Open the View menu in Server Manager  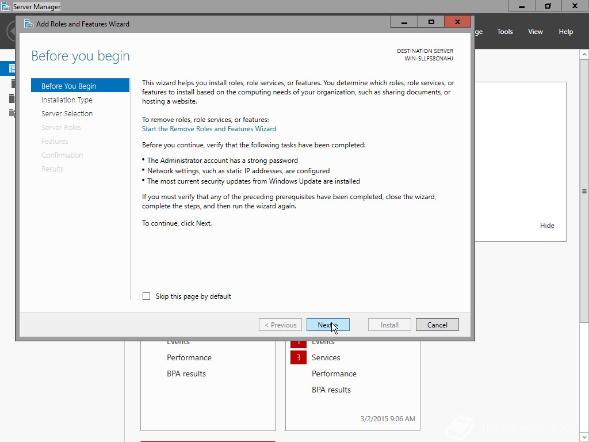[536, 32]
